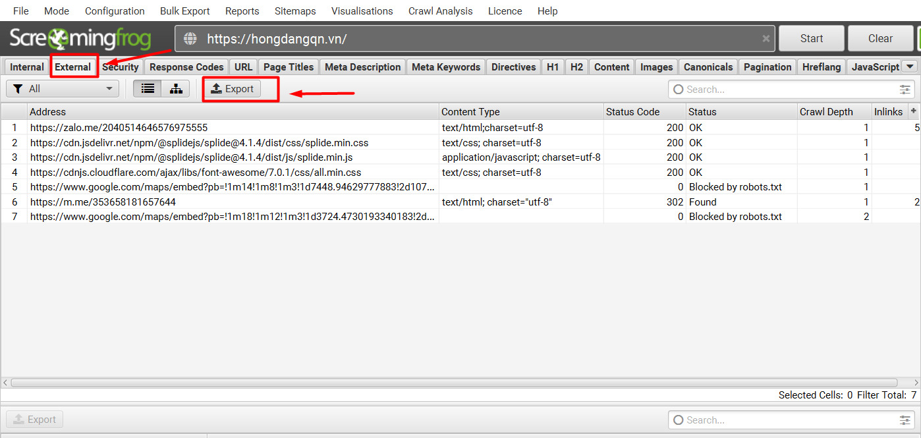This screenshot has height=438, width=921.
Task: Sort by the Status column header
Action: [x=742, y=112]
